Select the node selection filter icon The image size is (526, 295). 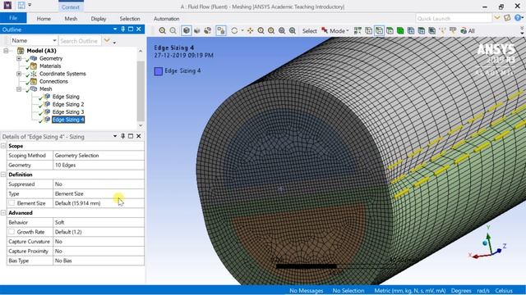click(411, 31)
